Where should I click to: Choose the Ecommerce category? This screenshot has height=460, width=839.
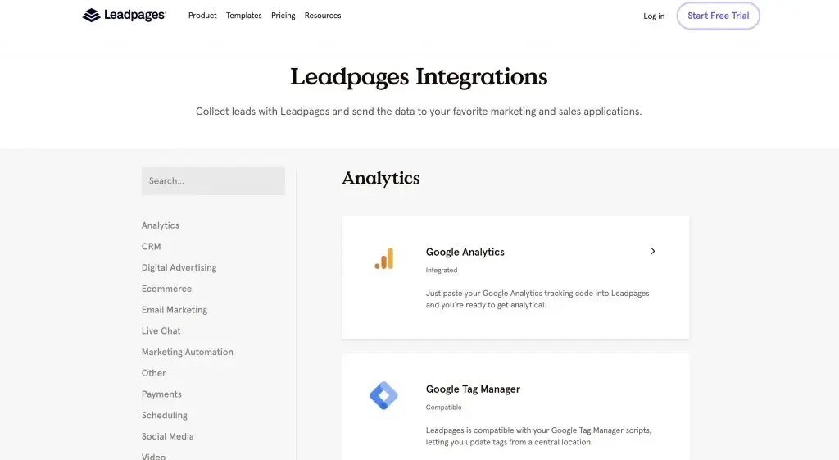(167, 289)
